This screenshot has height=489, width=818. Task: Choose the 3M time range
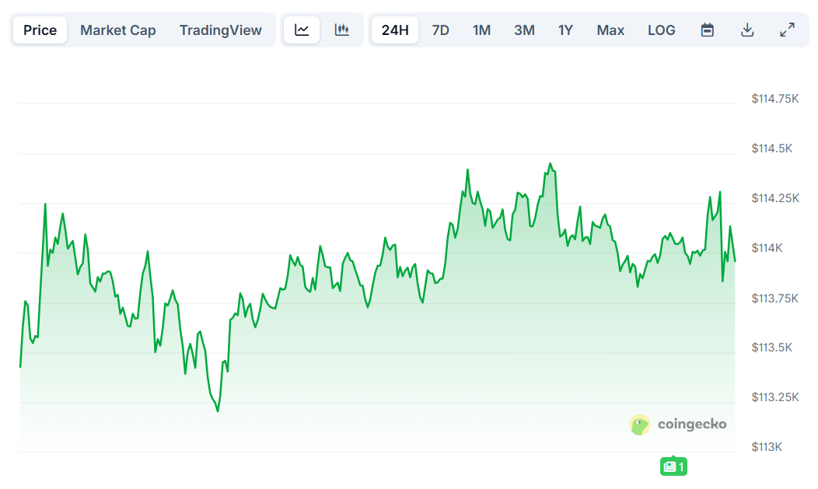[x=523, y=30]
